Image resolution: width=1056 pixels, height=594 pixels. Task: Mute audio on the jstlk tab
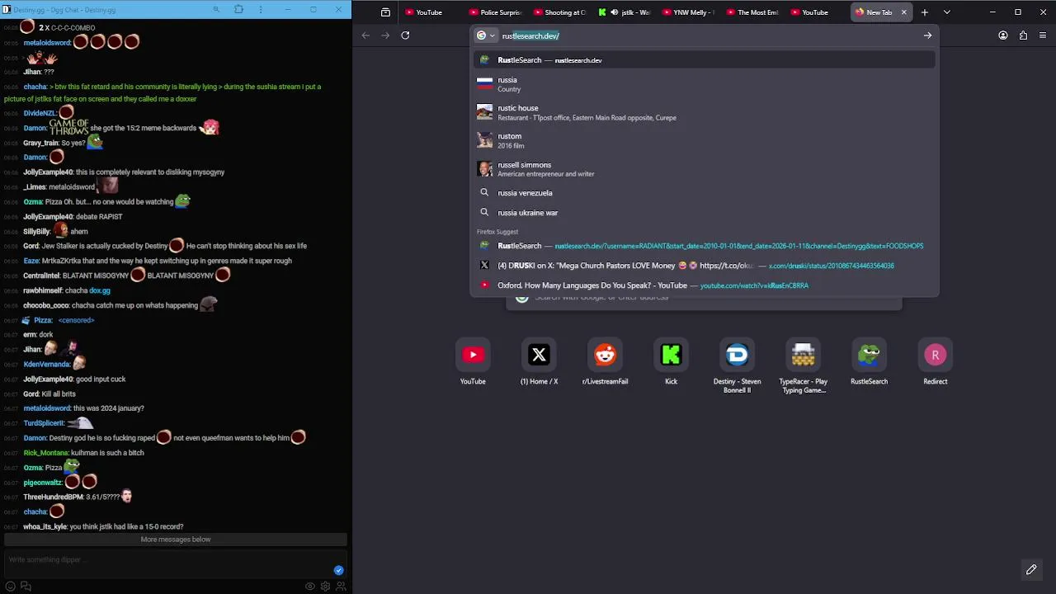(x=615, y=12)
